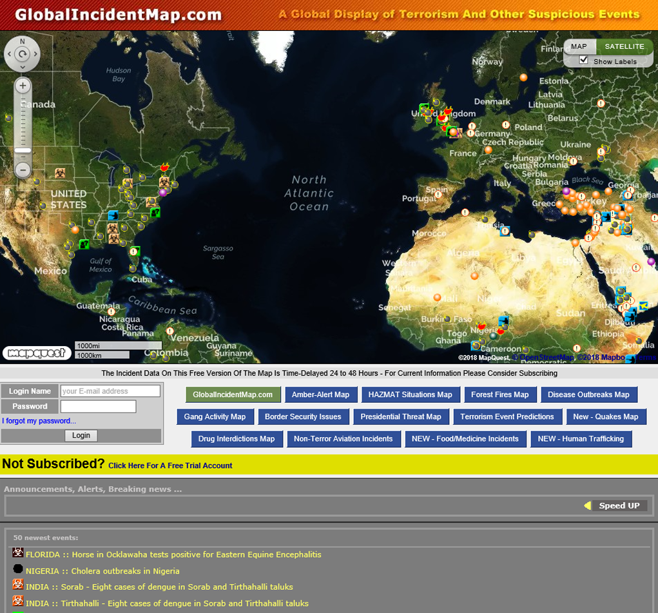The image size is (658, 613).
Task: Open the Forest Fires Map
Action: [x=500, y=394]
